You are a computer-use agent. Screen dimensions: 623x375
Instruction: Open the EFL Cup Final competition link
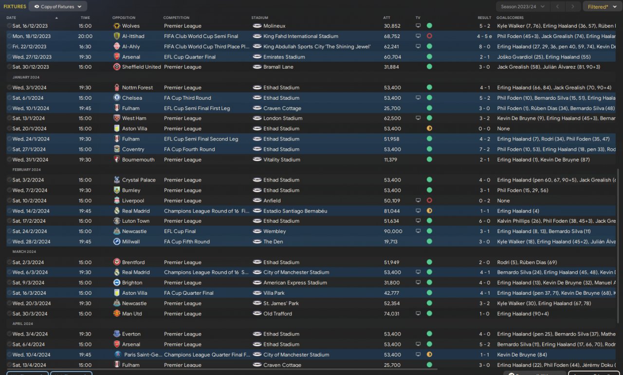180,232
